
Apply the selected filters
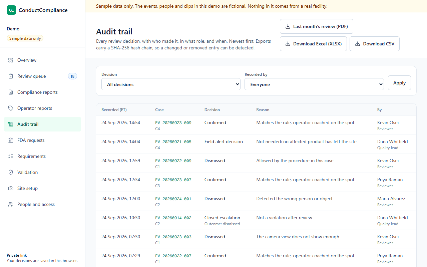(x=399, y=83)
